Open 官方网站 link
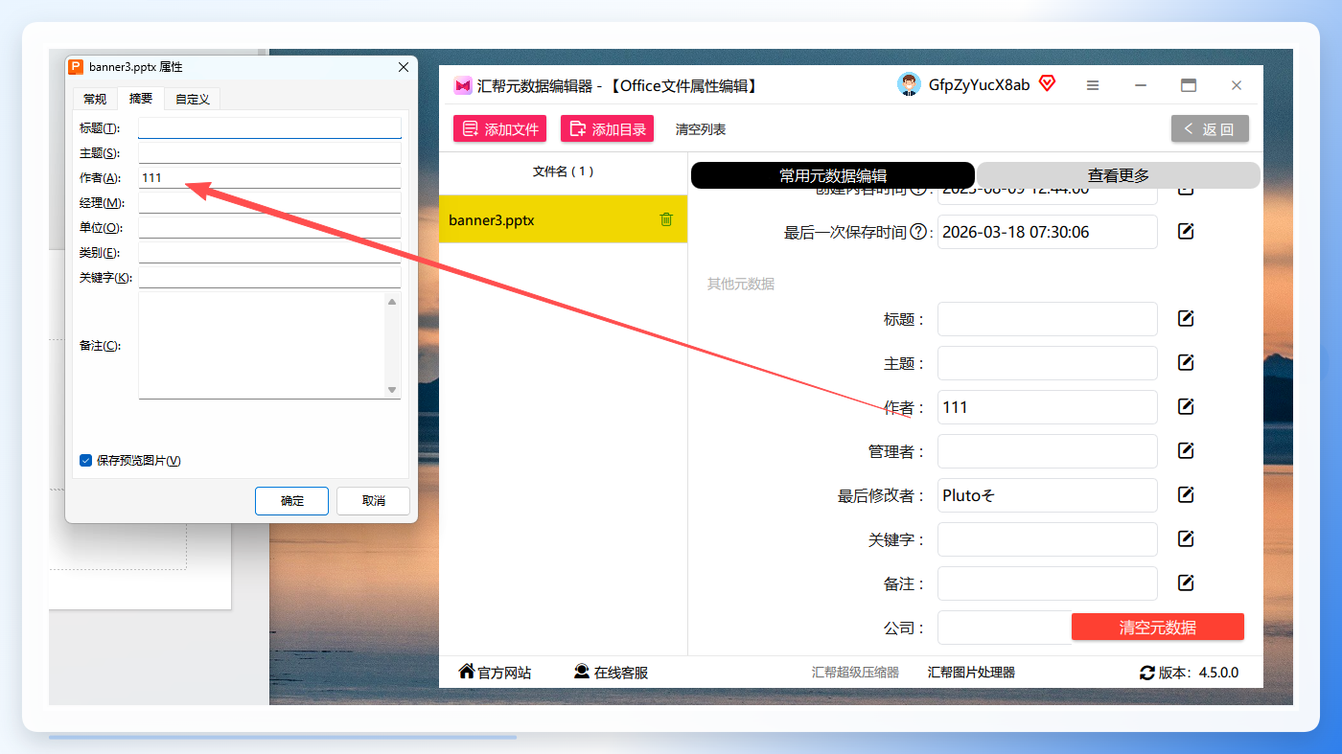This screenshot has width=1342, height=754. 495,673
